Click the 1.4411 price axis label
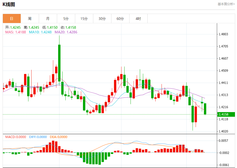This screenshot has width=237, height=168. pos(223,83)
